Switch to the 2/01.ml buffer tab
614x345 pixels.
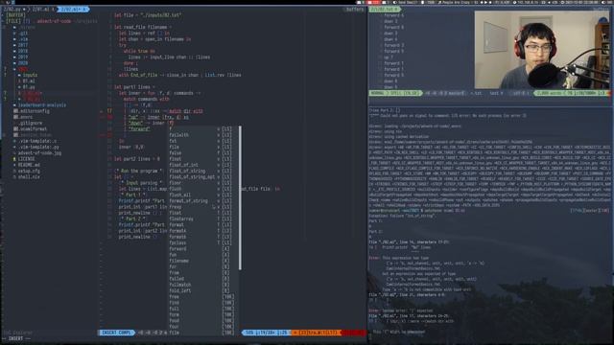tap(42, 9)
